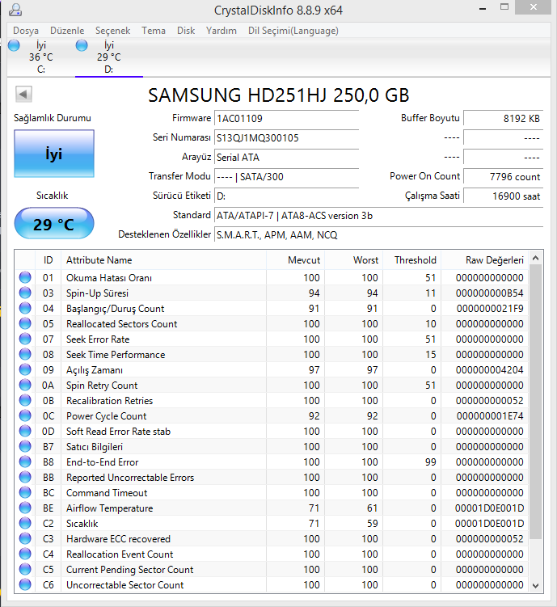557x607 pixels.
Task: Click the ID column header
Action: coord(48,260)
